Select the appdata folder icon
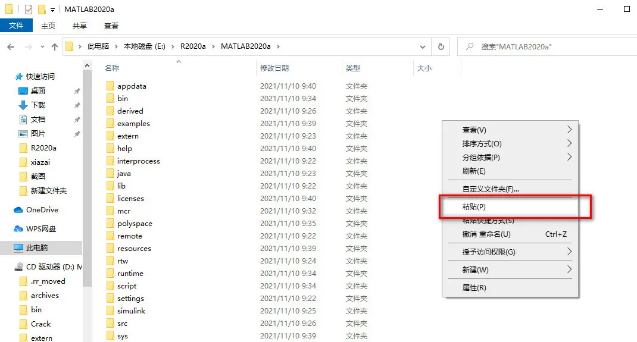 (110, 86)
